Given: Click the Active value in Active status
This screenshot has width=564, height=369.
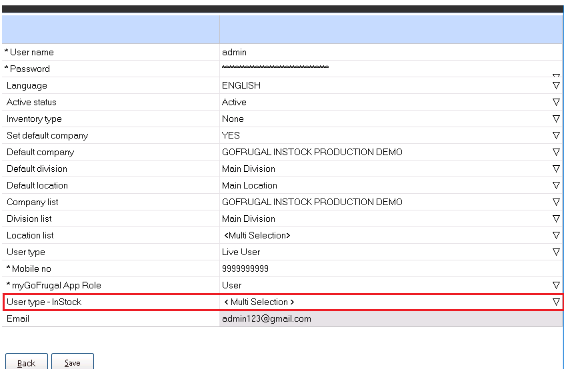Looking at the screenshot, I should pos(234,102).
